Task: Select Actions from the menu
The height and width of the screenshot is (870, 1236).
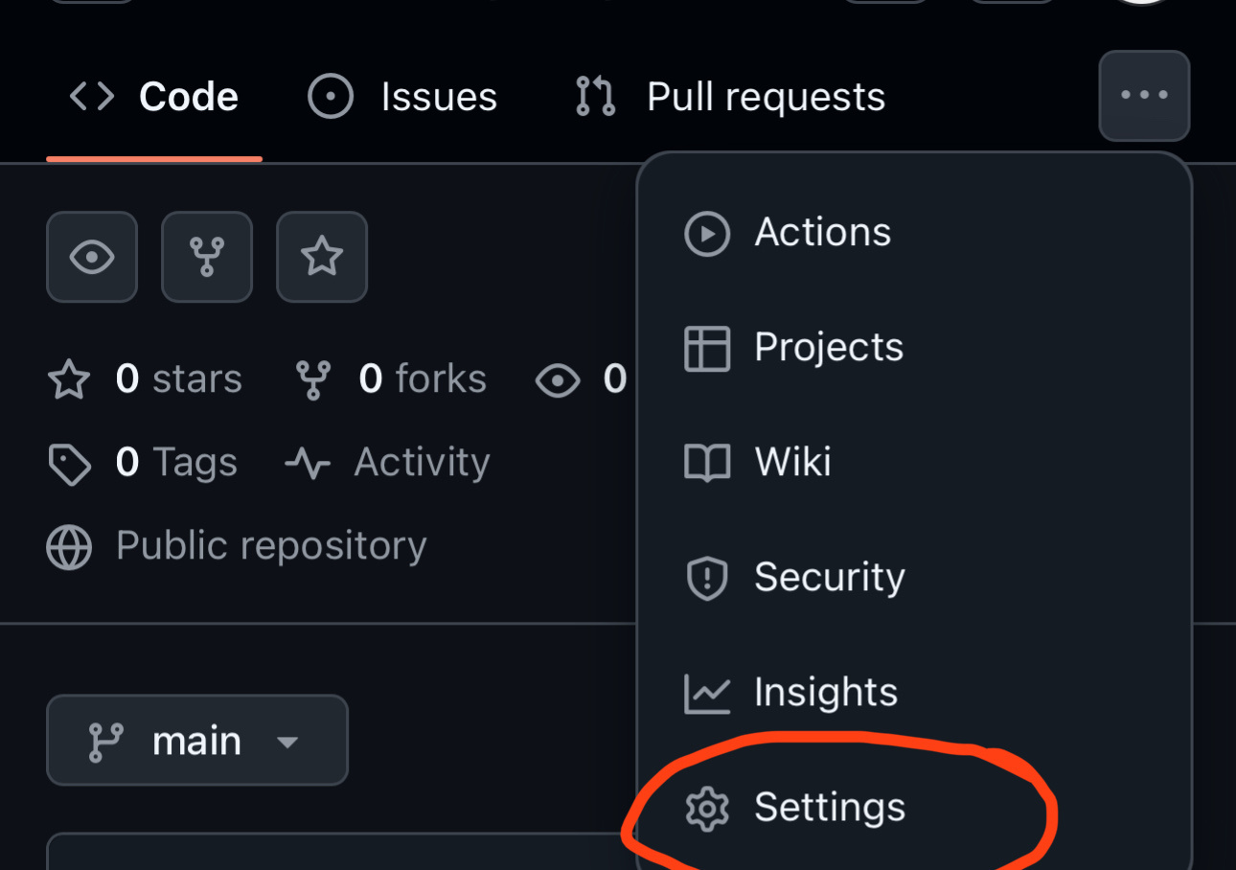Action: 914,233
